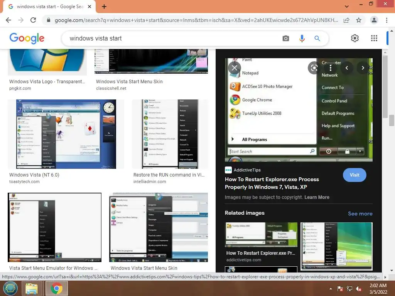
Task: Click the intelliadmin.com source text
Action: [150, 182]
